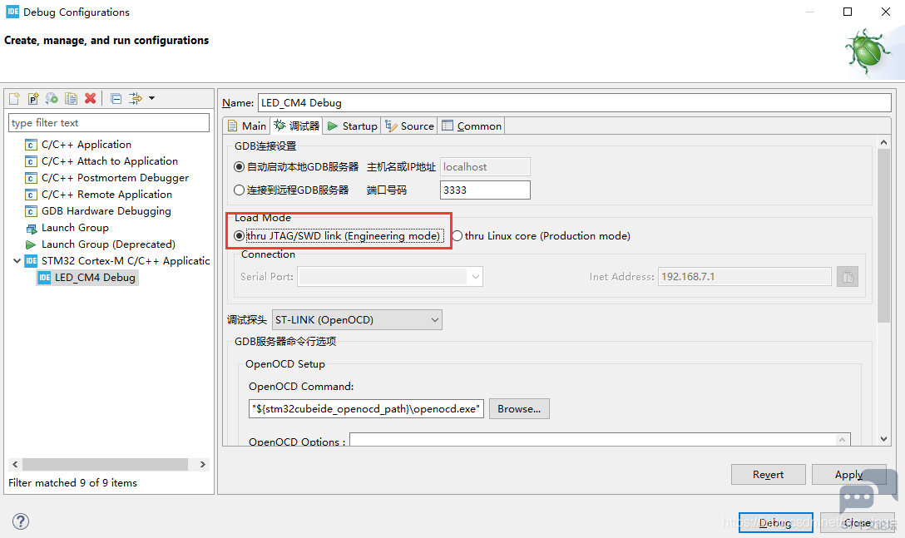The height and width of the screenshot is (538, 905).
Task: Switch to the Source tab
Action: click(410, 126)
